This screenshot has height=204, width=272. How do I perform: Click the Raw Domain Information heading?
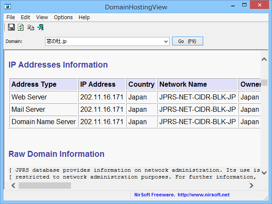[57, 154]
